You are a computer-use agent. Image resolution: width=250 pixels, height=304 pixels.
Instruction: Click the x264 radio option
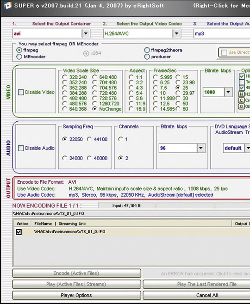[86, 53]
